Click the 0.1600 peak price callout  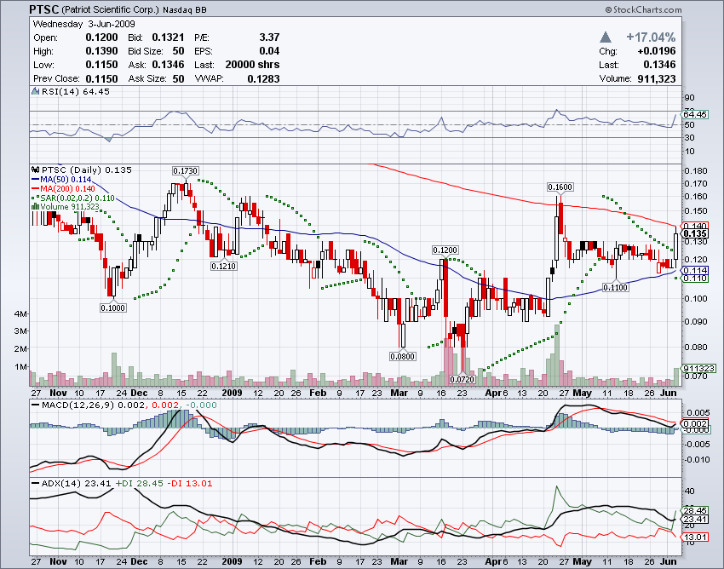coord(560,187)
